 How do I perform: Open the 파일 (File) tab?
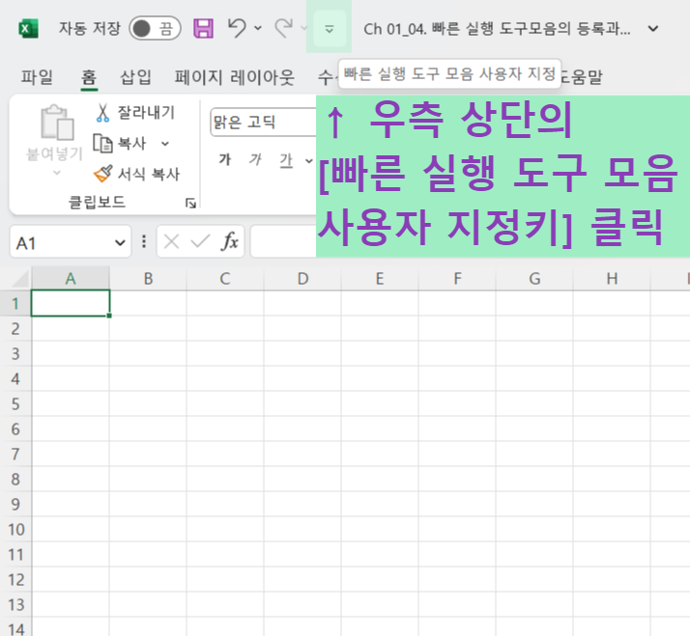tap(37, 77)
